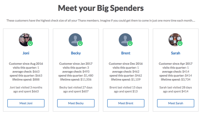
Task: Open the Brent name link
Action: pyautogui.click(x=126, y=53)
